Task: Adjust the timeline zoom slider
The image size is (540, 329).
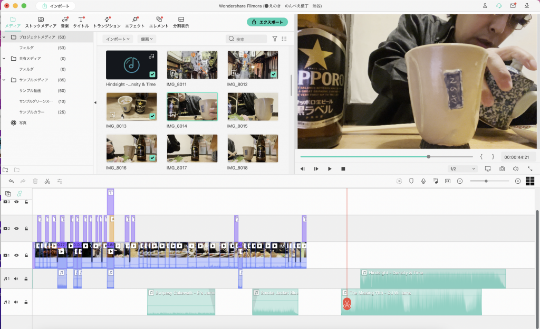Action: [489, 181]
